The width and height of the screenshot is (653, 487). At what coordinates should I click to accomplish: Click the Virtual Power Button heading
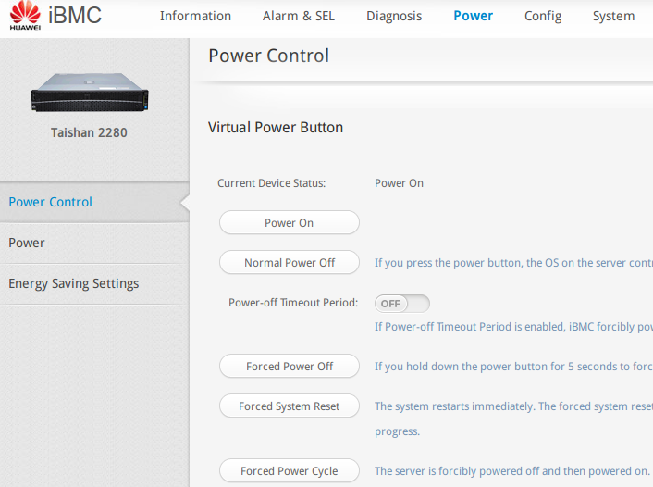pyautogui.click(x=276, y=128)
